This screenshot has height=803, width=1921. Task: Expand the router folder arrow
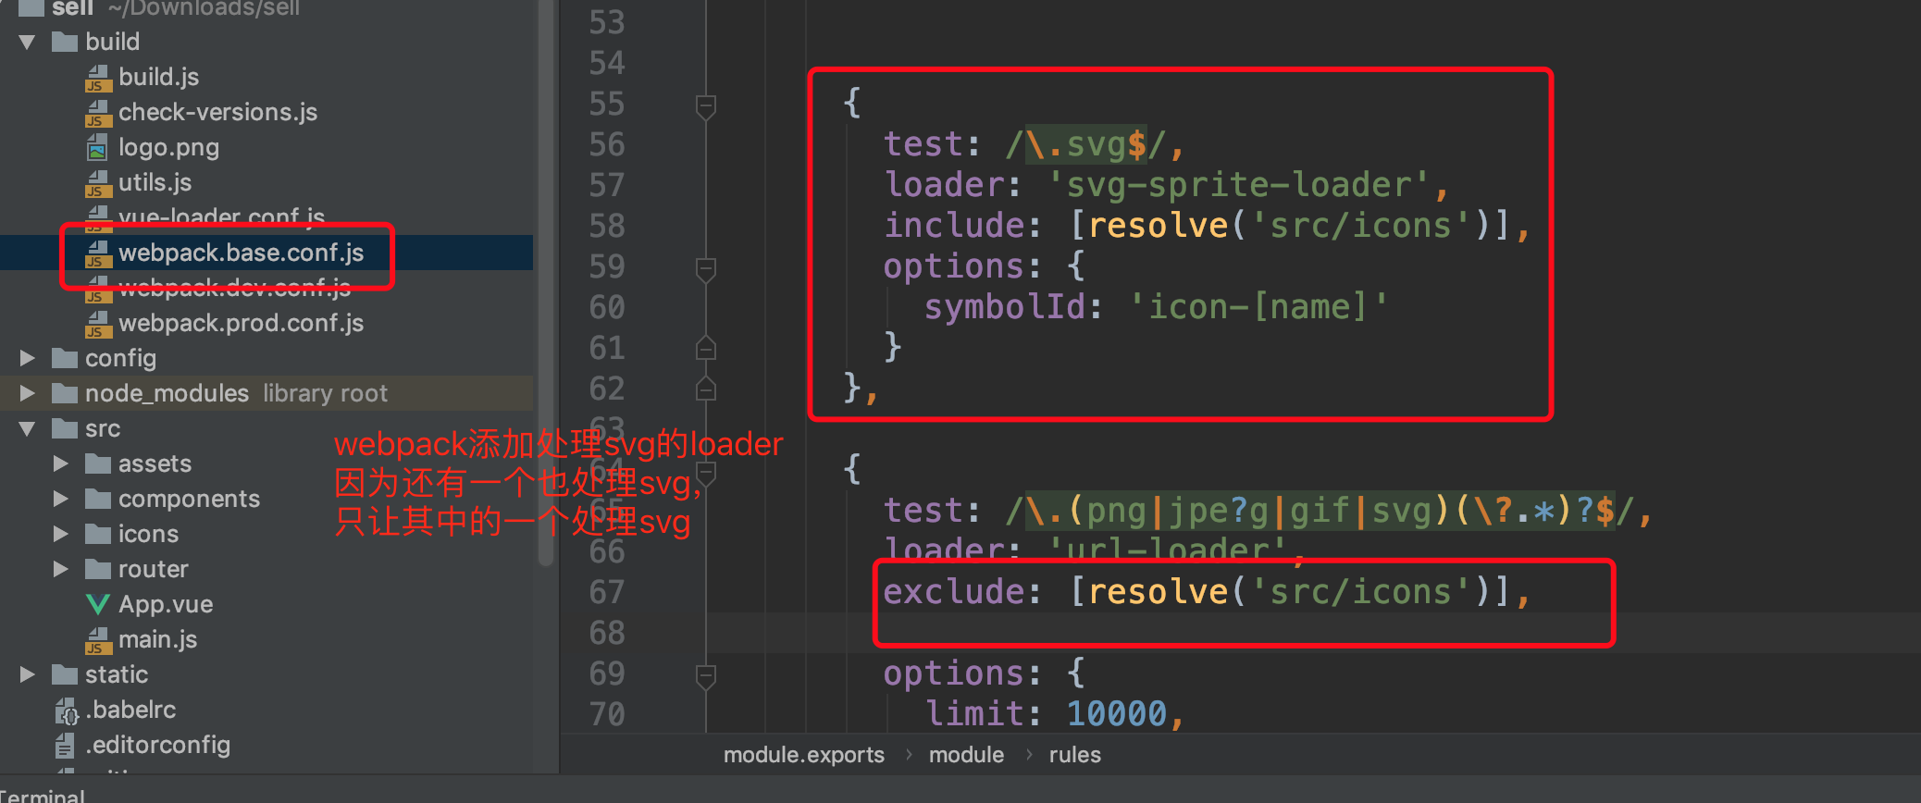[60, 569]
